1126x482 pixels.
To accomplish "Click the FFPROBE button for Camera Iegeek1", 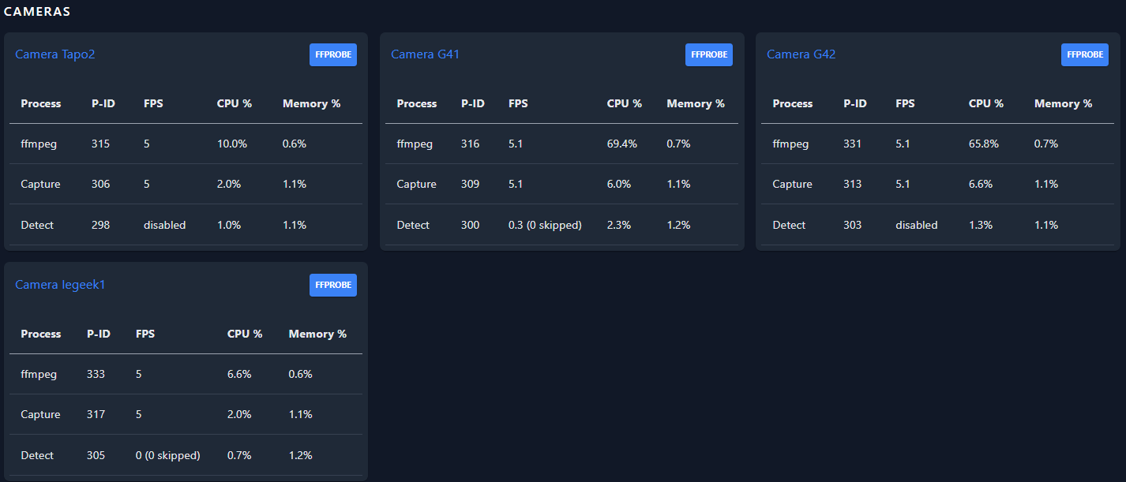I will pyautogui.click(x=332, y=285).
